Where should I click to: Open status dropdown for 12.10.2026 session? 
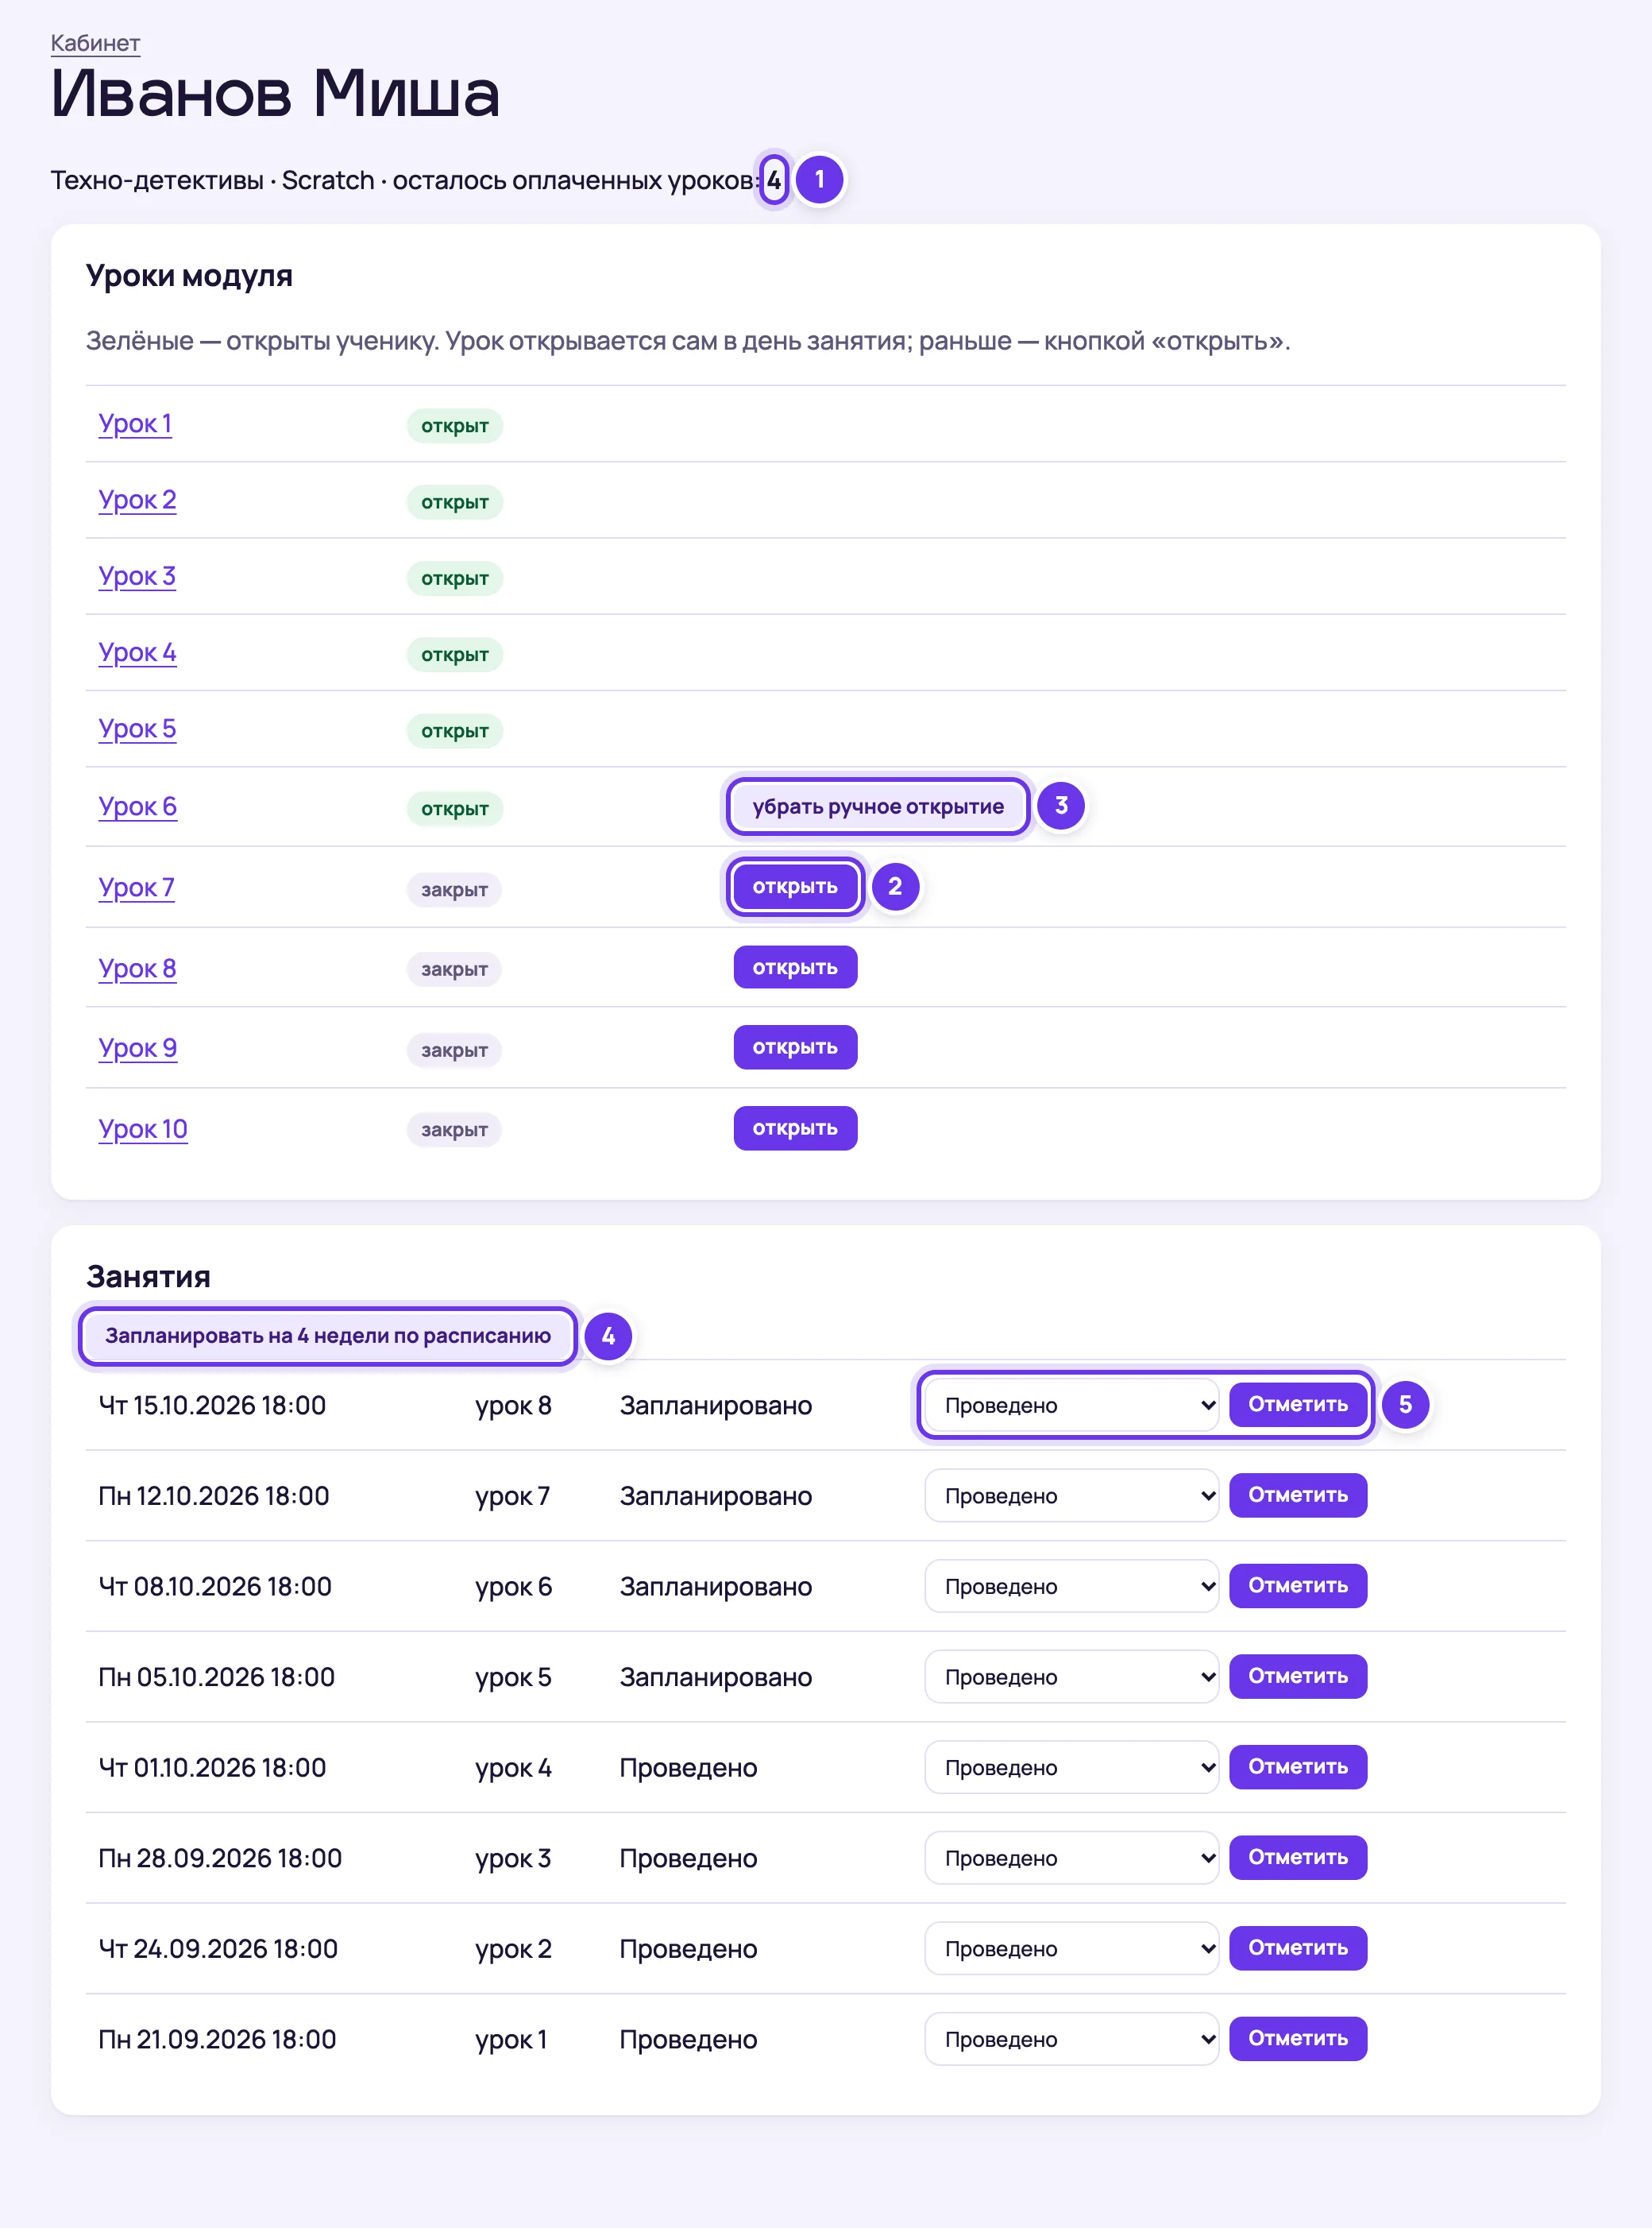click(1071, 1495)
